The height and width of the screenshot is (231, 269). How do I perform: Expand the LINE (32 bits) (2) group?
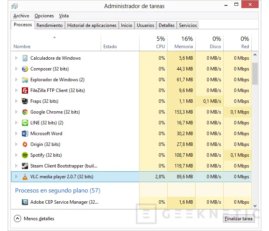point(16,123)
